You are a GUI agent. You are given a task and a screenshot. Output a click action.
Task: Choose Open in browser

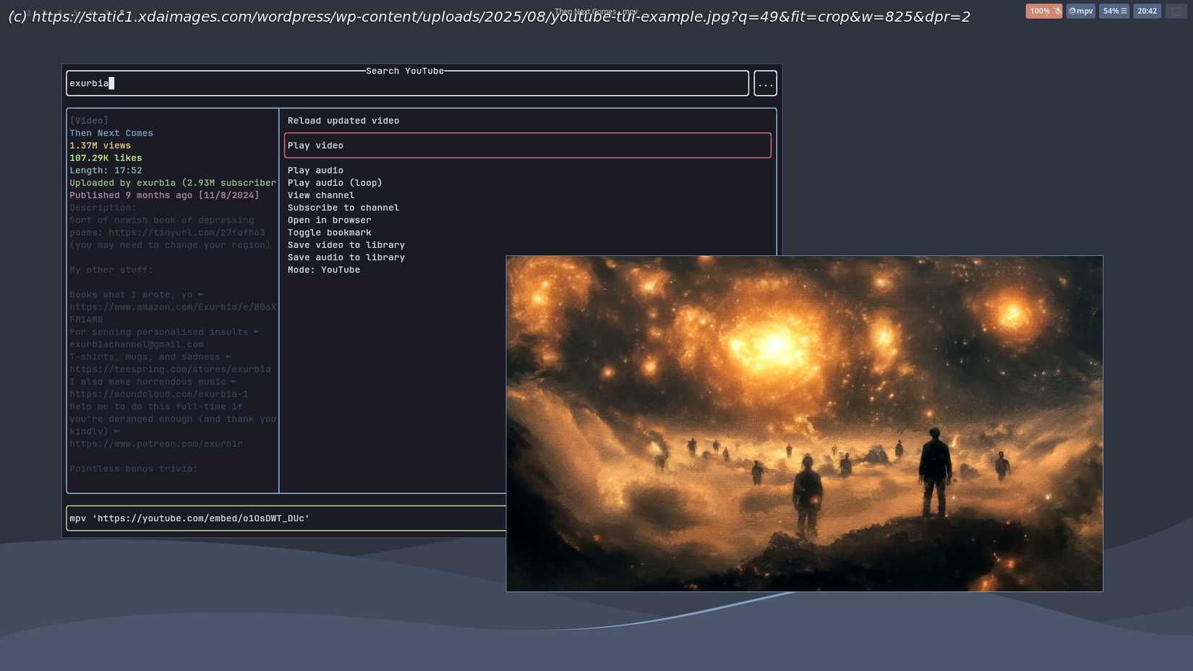click(x=329, y=221)
